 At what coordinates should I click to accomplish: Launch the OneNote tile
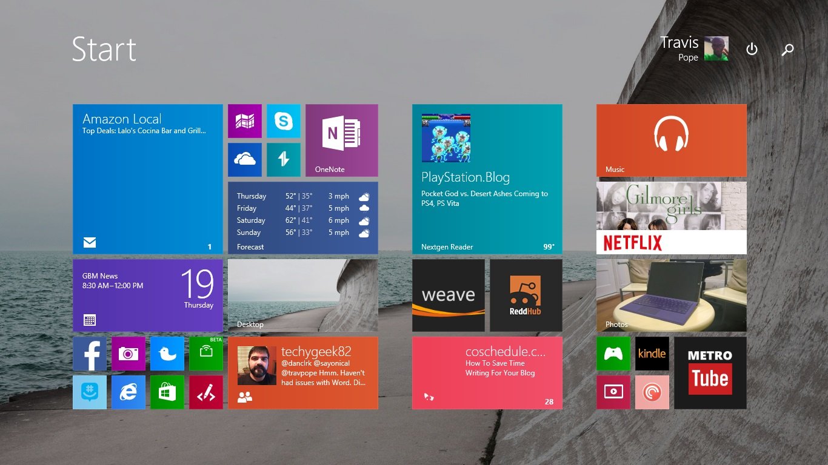tap(342, 140)
